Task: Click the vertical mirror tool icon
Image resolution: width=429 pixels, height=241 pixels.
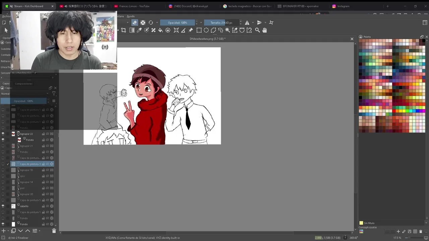Action: click(259, 22)
